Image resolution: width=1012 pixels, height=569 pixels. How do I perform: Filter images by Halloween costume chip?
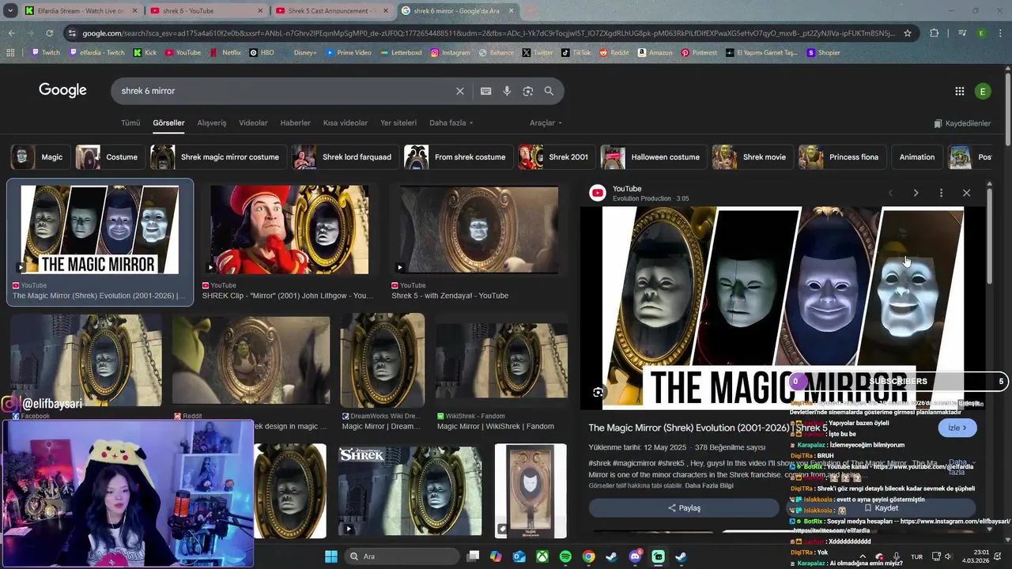click(x=654, y=157)
